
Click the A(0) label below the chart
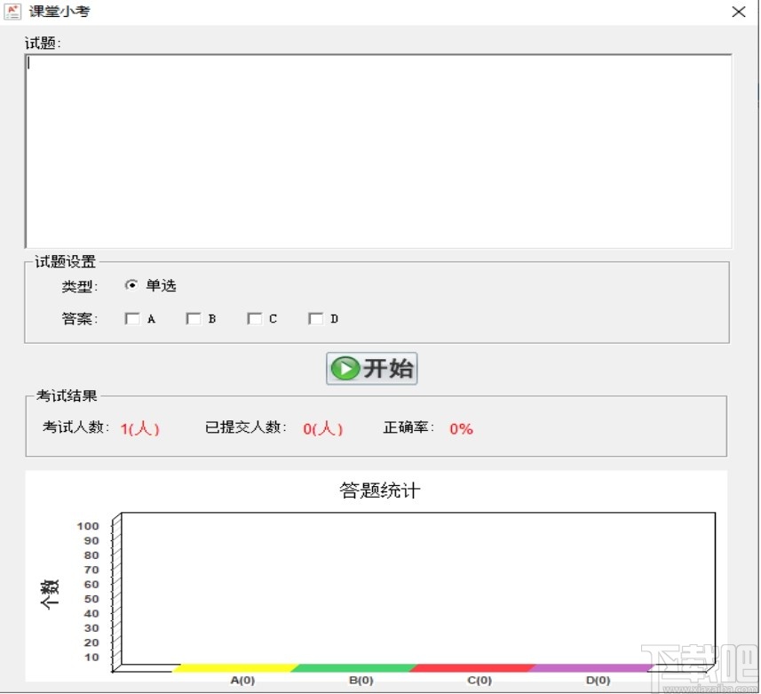pos(241,678)
